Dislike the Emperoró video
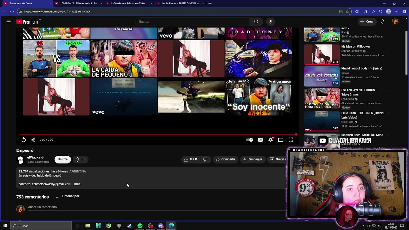 (205, 159)
